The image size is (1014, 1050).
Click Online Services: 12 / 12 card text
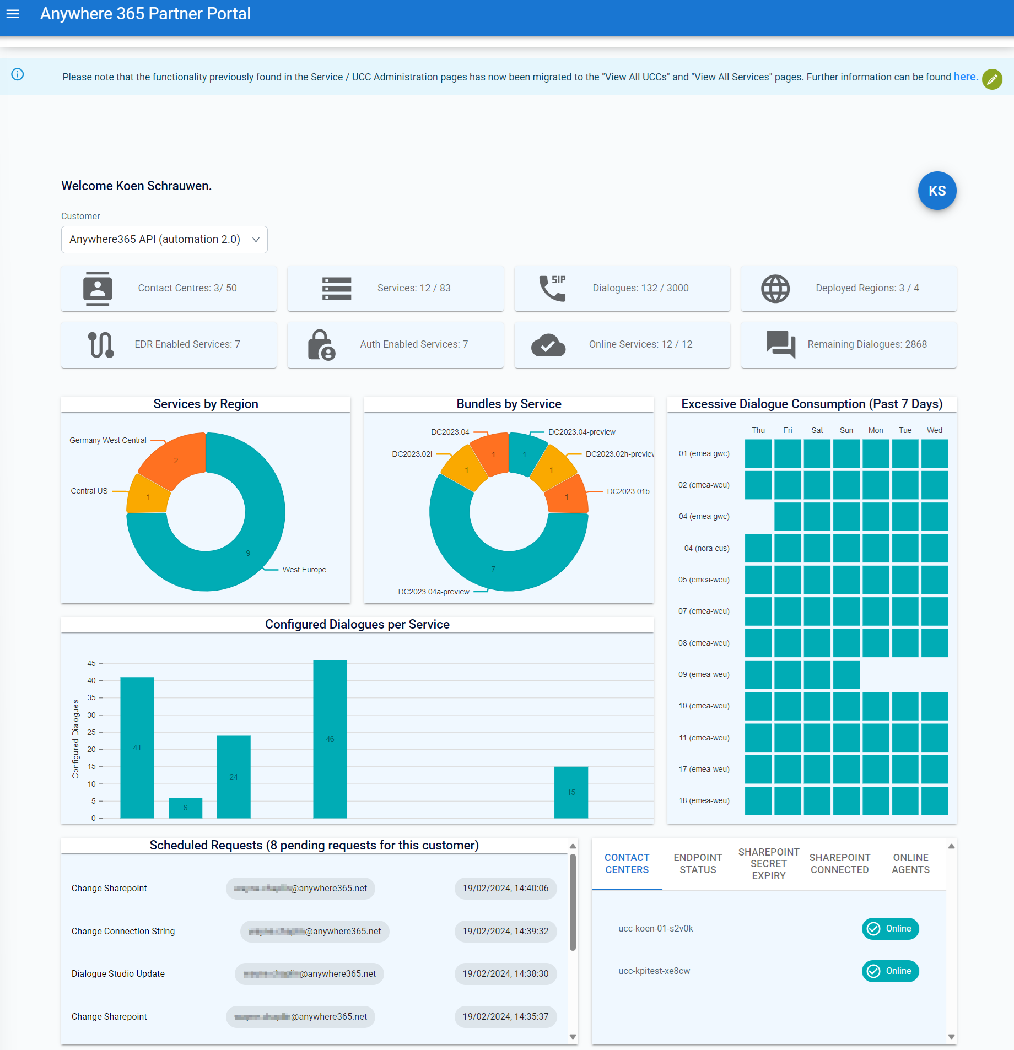pos(640,345)
